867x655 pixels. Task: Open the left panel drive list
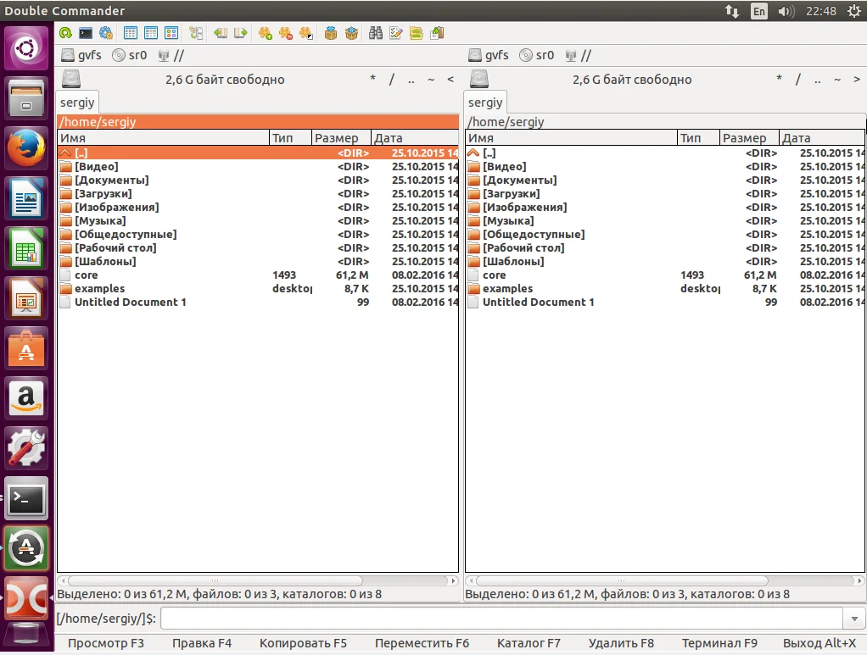pyautogui.click(x=71, y=79)
